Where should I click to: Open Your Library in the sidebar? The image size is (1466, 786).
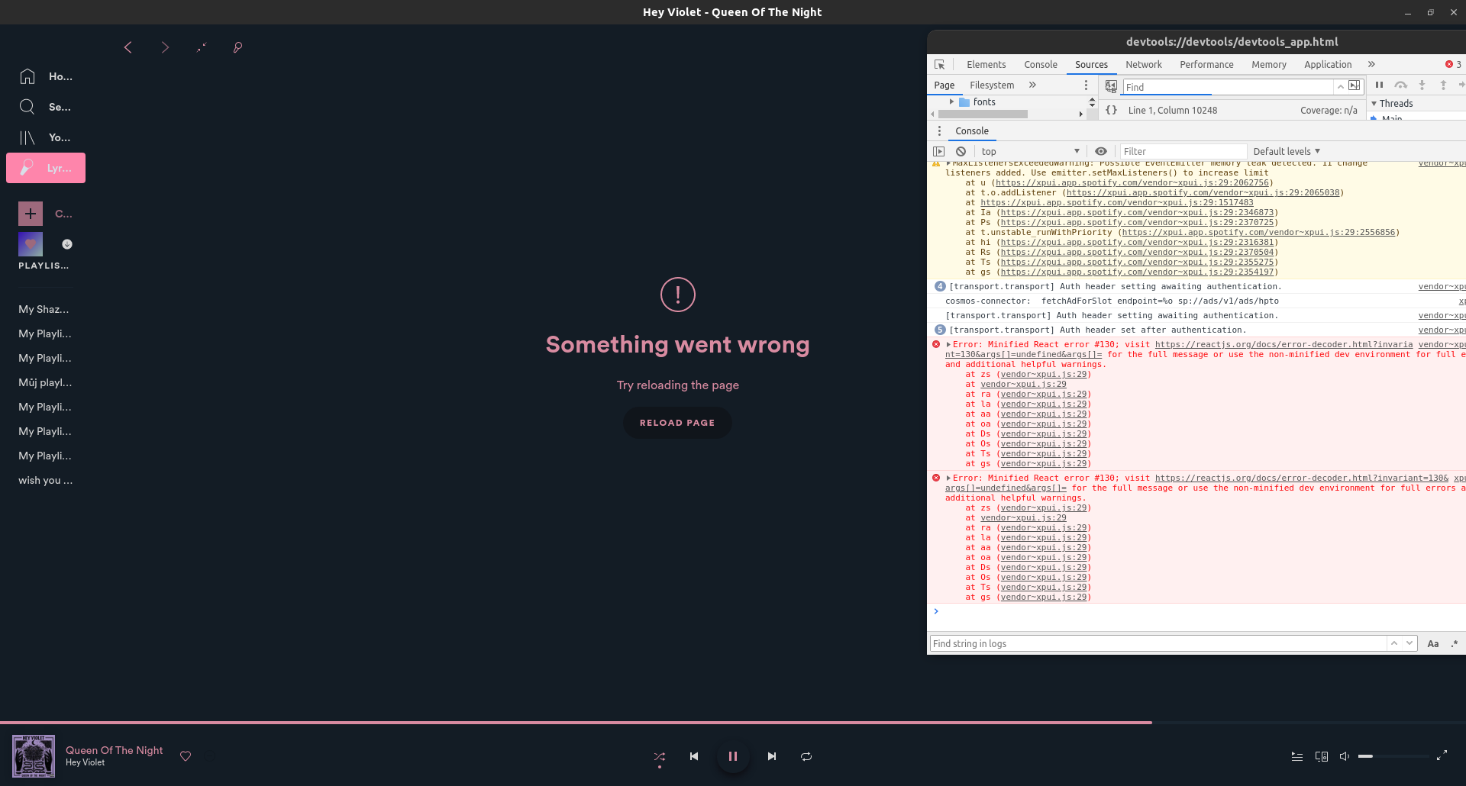tap(27, 137)
